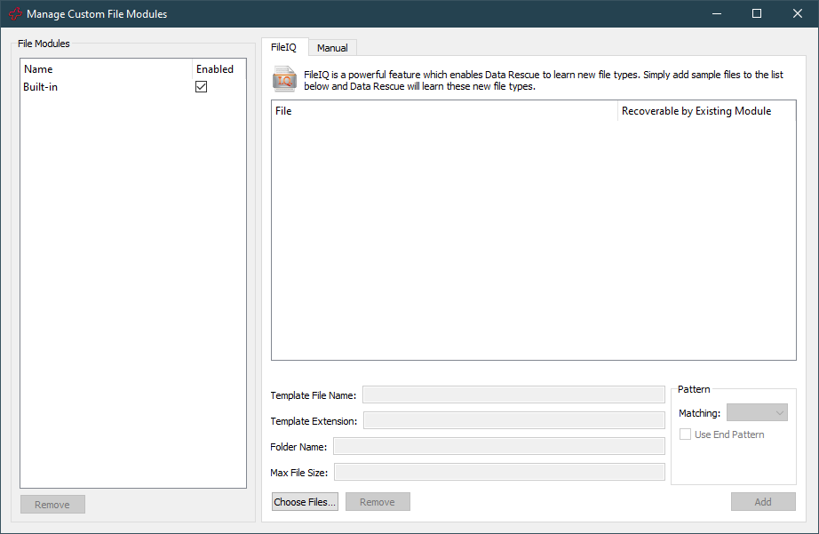Click Remove button under File Modules list

(x=52, y=504)
